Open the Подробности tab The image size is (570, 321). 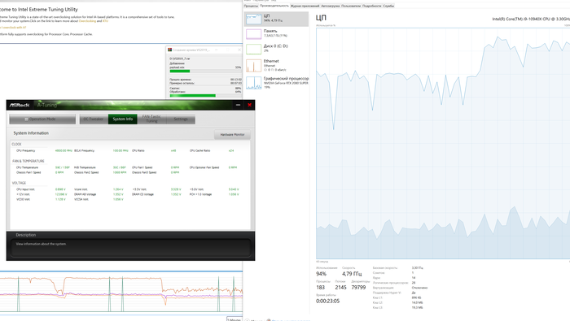[x=371, y=6]
